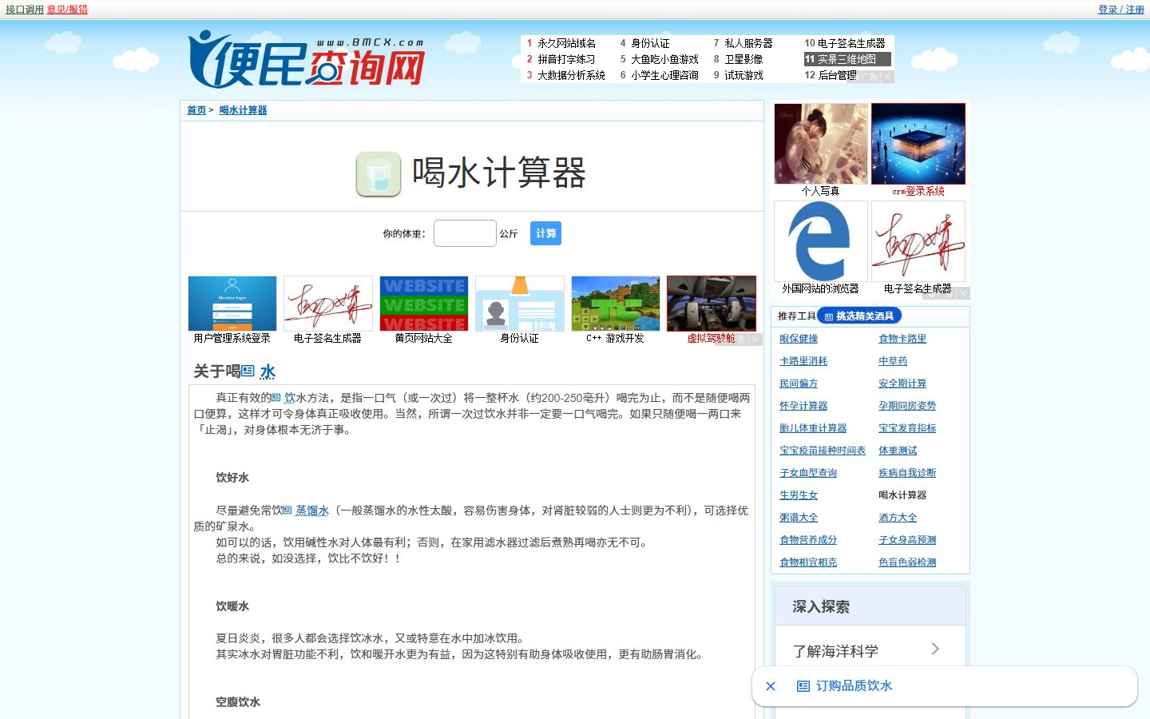
Task: Open the 宝宝疫苗接种时间表 link
Action: pyautogui.click(x=823, y=451)
